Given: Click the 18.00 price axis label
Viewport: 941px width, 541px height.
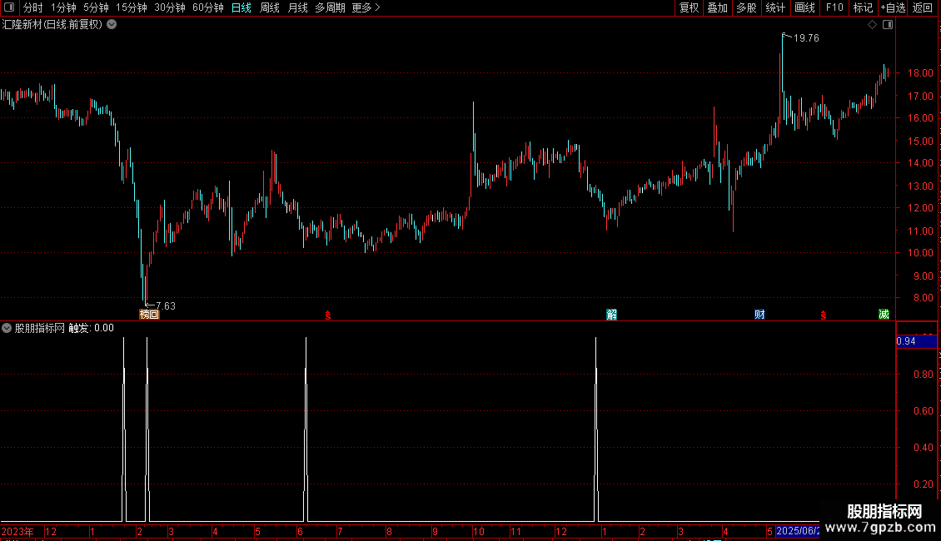Looking at the screenshot, I should tap(920, 73).
